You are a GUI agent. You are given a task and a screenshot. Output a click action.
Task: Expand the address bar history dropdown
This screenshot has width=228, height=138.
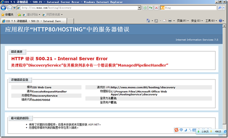point(139,8)
